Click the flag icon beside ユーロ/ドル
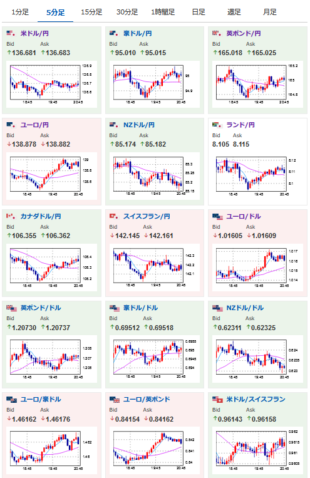310x478 pixels. pyautogui.click(x=218, y=216)
